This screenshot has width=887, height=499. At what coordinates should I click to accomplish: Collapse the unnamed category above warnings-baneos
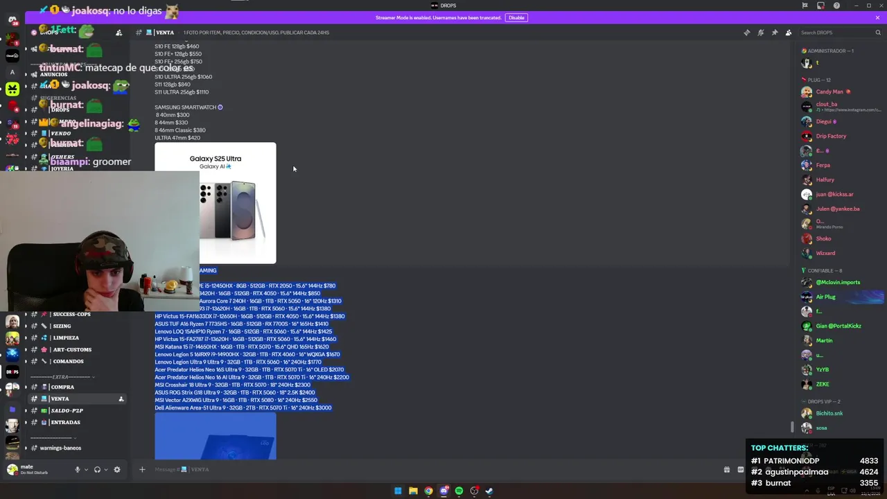point(75,437)
